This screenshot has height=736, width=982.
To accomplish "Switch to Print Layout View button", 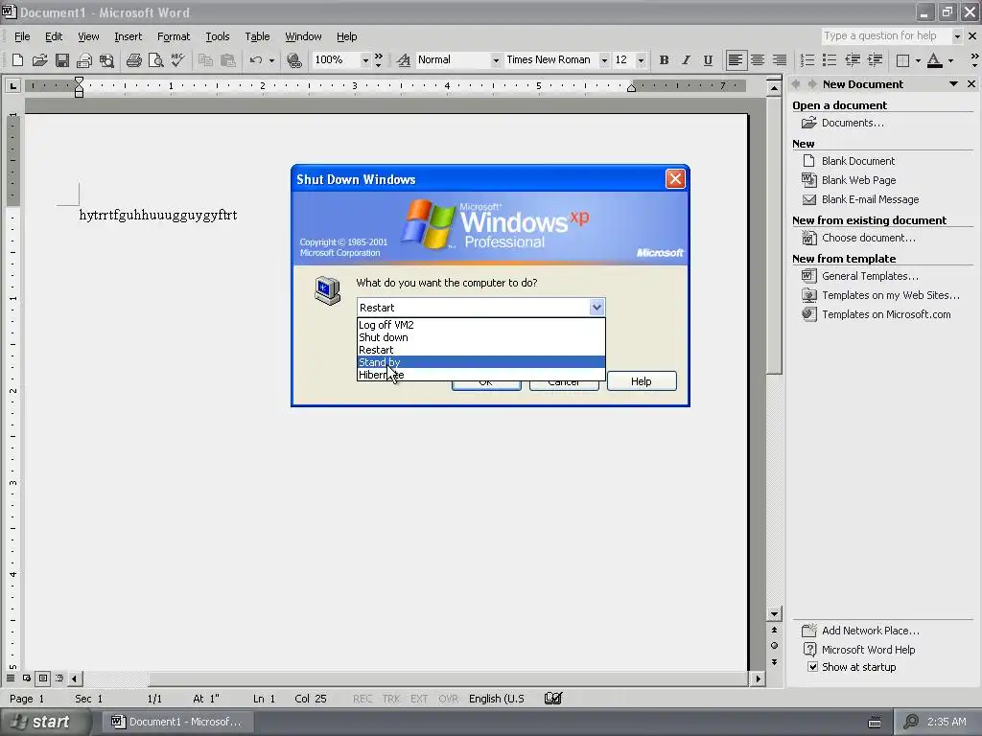I will pyautogui.click(x=43, y=678).
